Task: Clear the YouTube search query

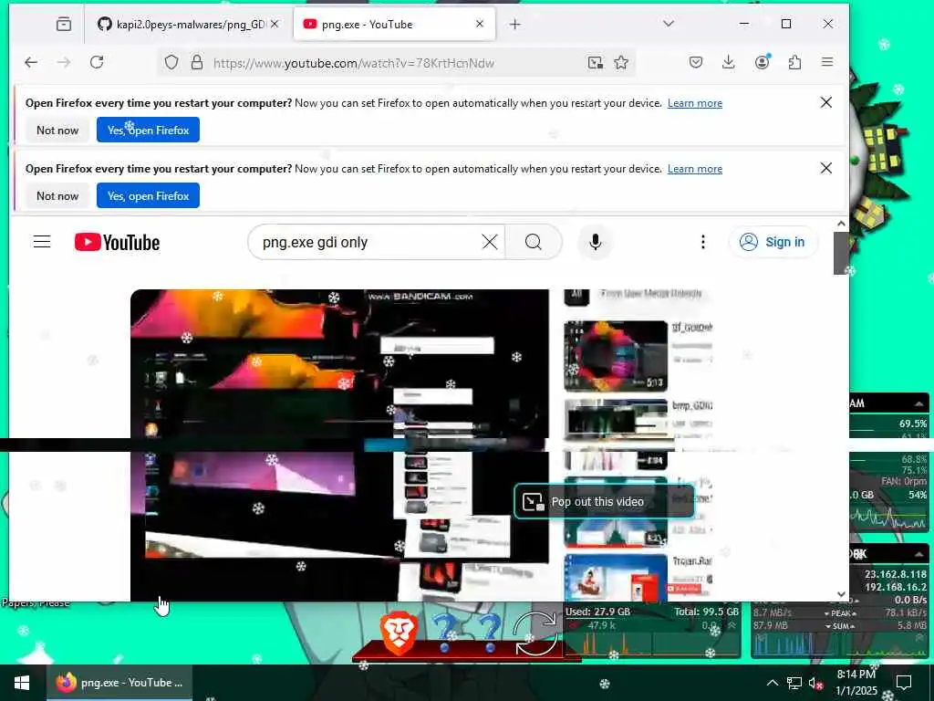Action: (490, 241)
